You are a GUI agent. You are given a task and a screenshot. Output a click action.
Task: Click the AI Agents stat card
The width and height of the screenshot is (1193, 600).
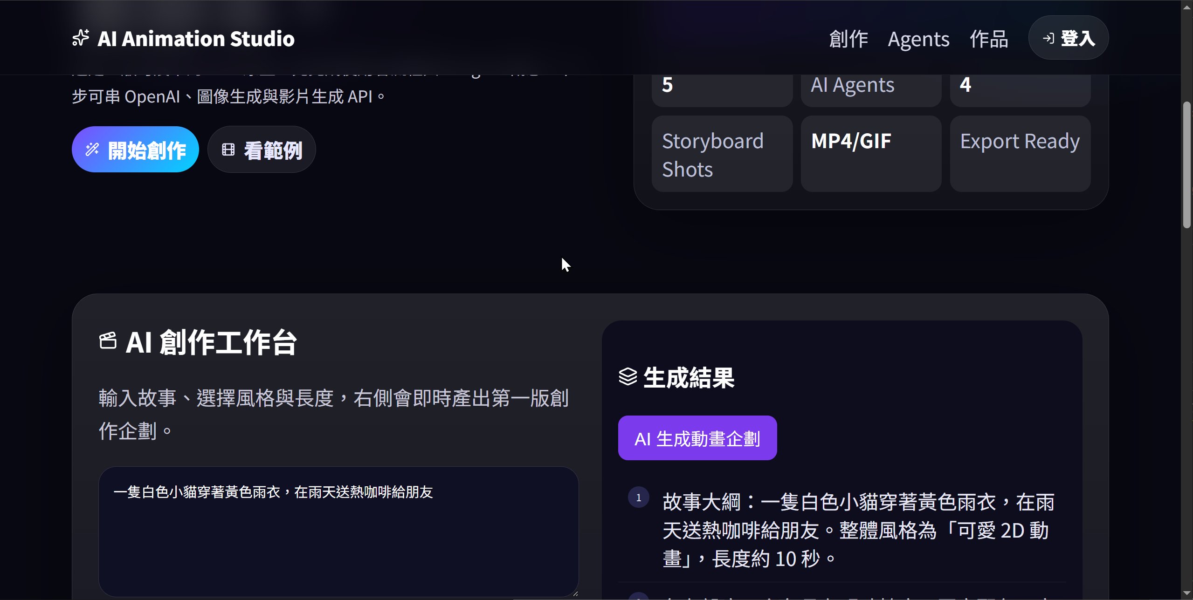coord(871,91)
